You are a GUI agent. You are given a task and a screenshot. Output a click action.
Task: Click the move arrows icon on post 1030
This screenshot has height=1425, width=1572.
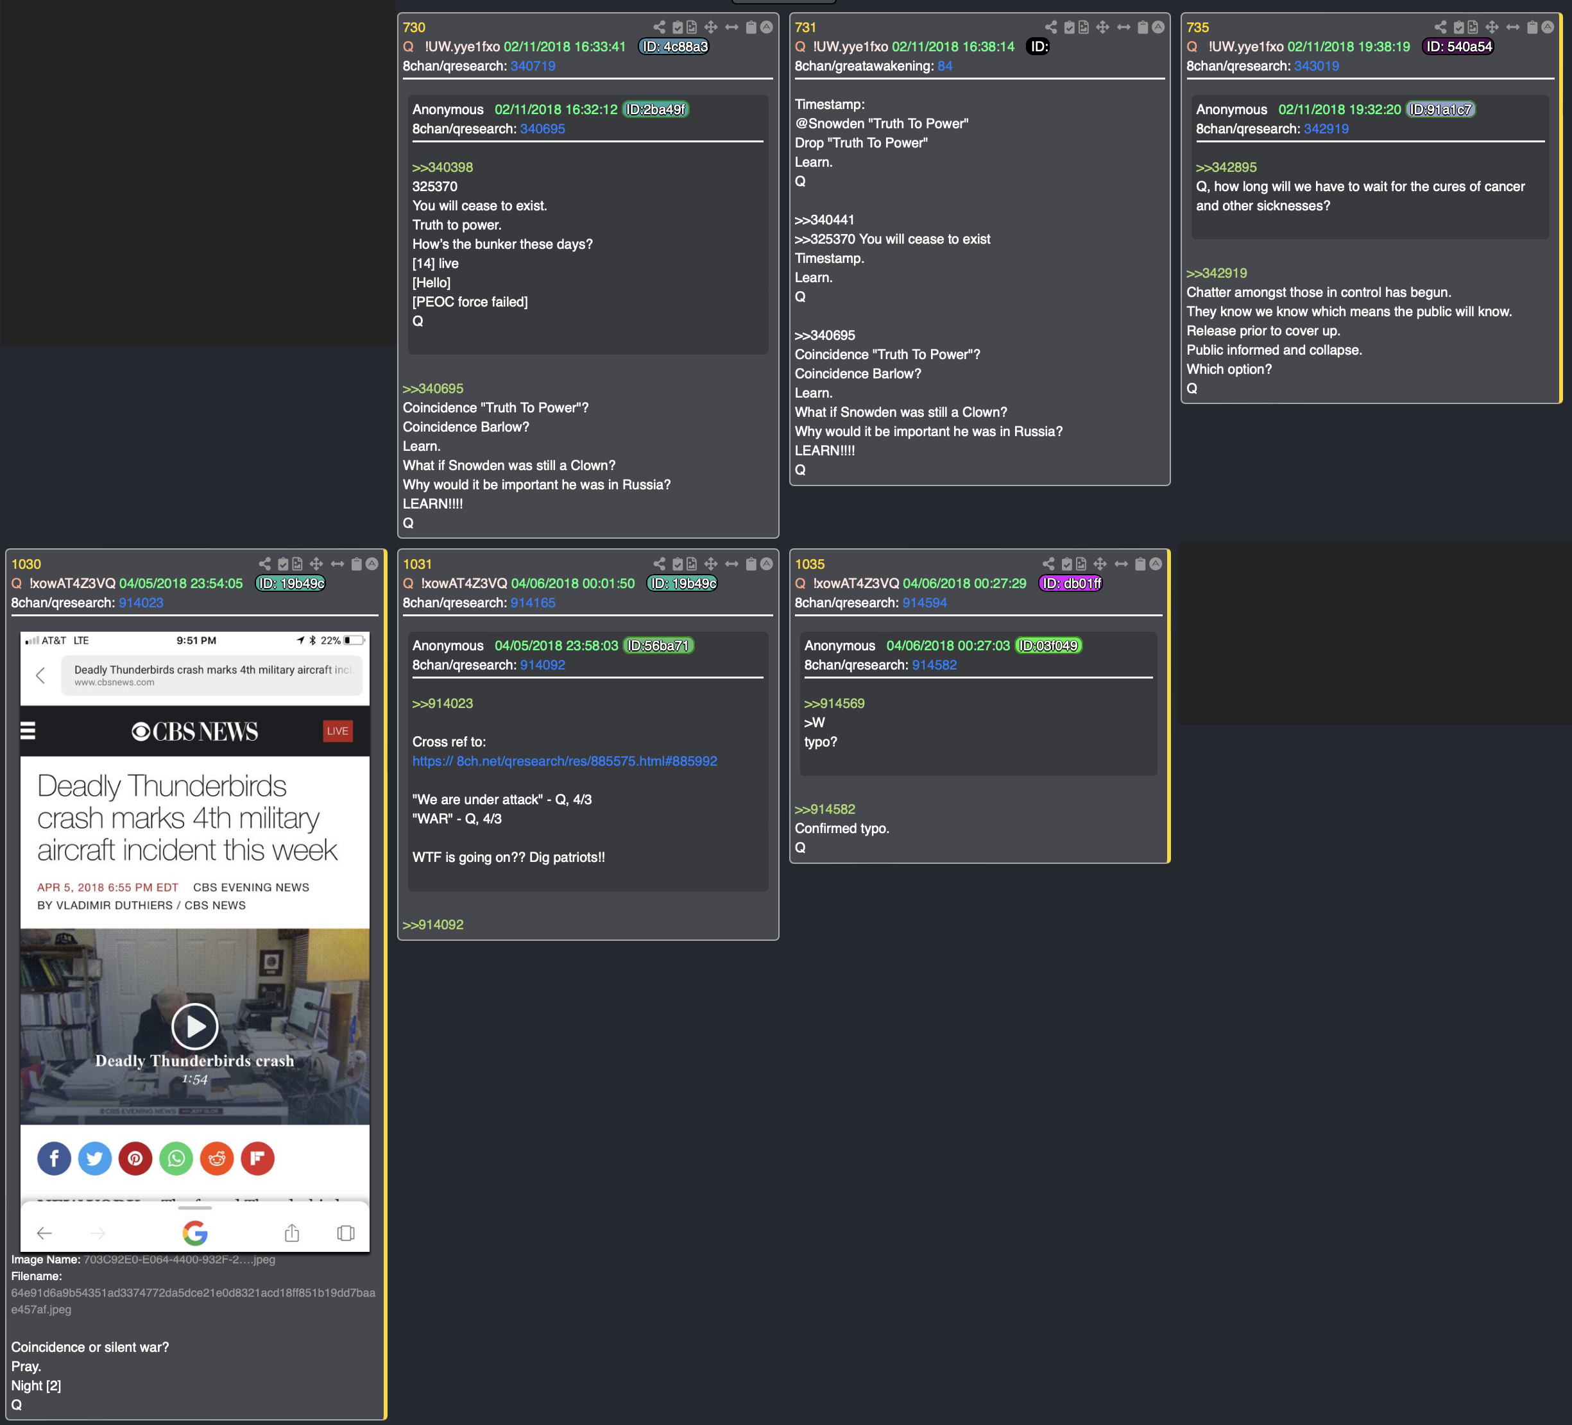(x=316, y=564)
